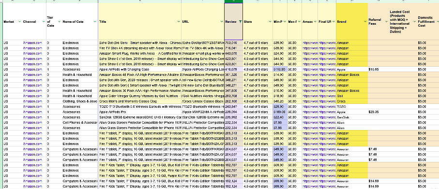Open Amazon.com link in Echo Dot 3rd Gen row
Screen dimensions: 439x189
(x=32, y=43)
